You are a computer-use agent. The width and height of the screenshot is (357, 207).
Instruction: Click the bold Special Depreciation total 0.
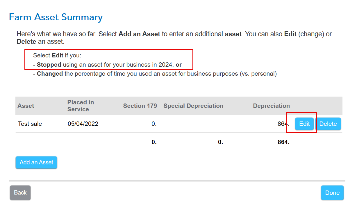pyautogui.click(x=220, y=142)
